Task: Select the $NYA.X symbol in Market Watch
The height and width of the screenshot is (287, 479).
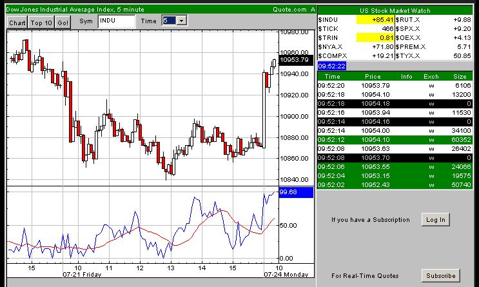Action: pyautogui.click(x=330, y=47)
